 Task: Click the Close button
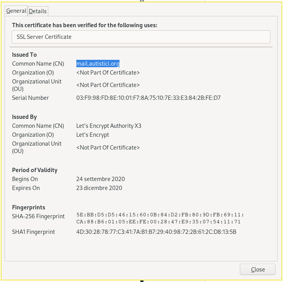click(x=258, y=270)
